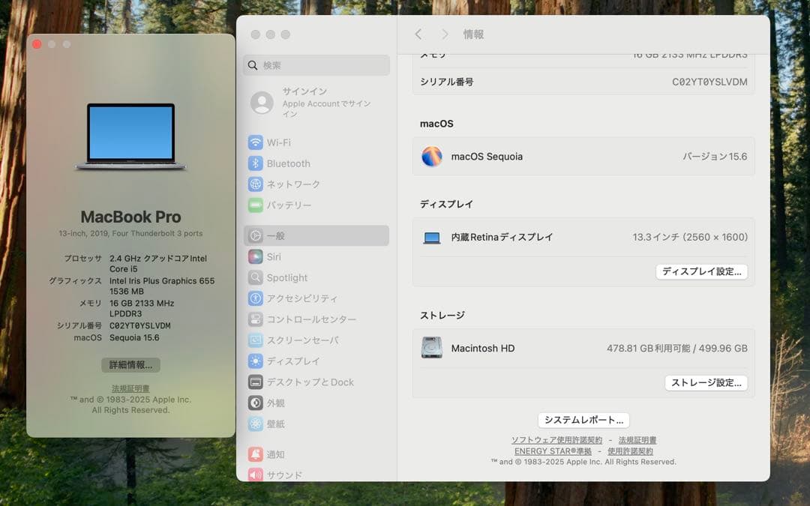Click Intel Iris Plus Graphics 655 text
Screen dimensions: 810x506
(x=162, y=281)
